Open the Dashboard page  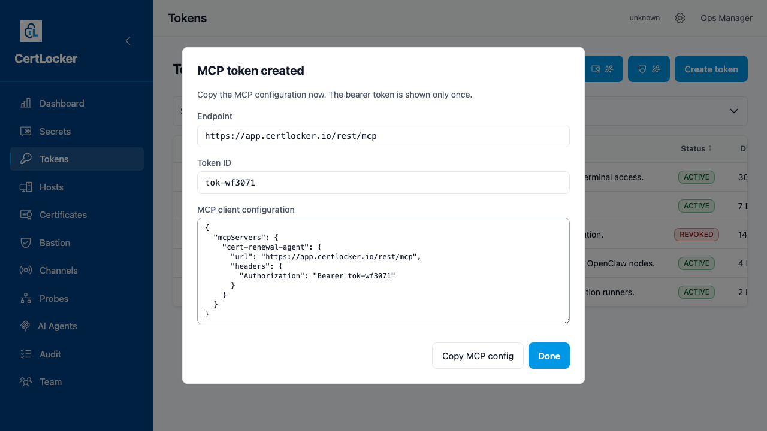pos(77,103)
